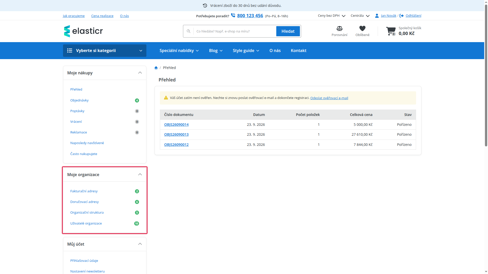The image size is (488, 274).
Task: Click the Uživatelé organizace badge 10
Action: [136, 224]
